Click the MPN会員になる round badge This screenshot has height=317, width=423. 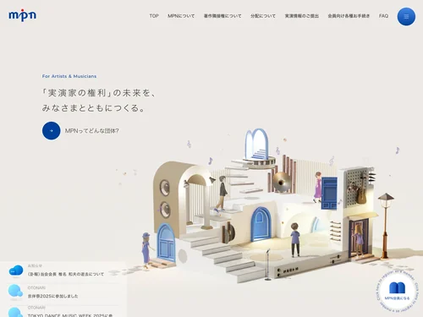coord(397,291)
